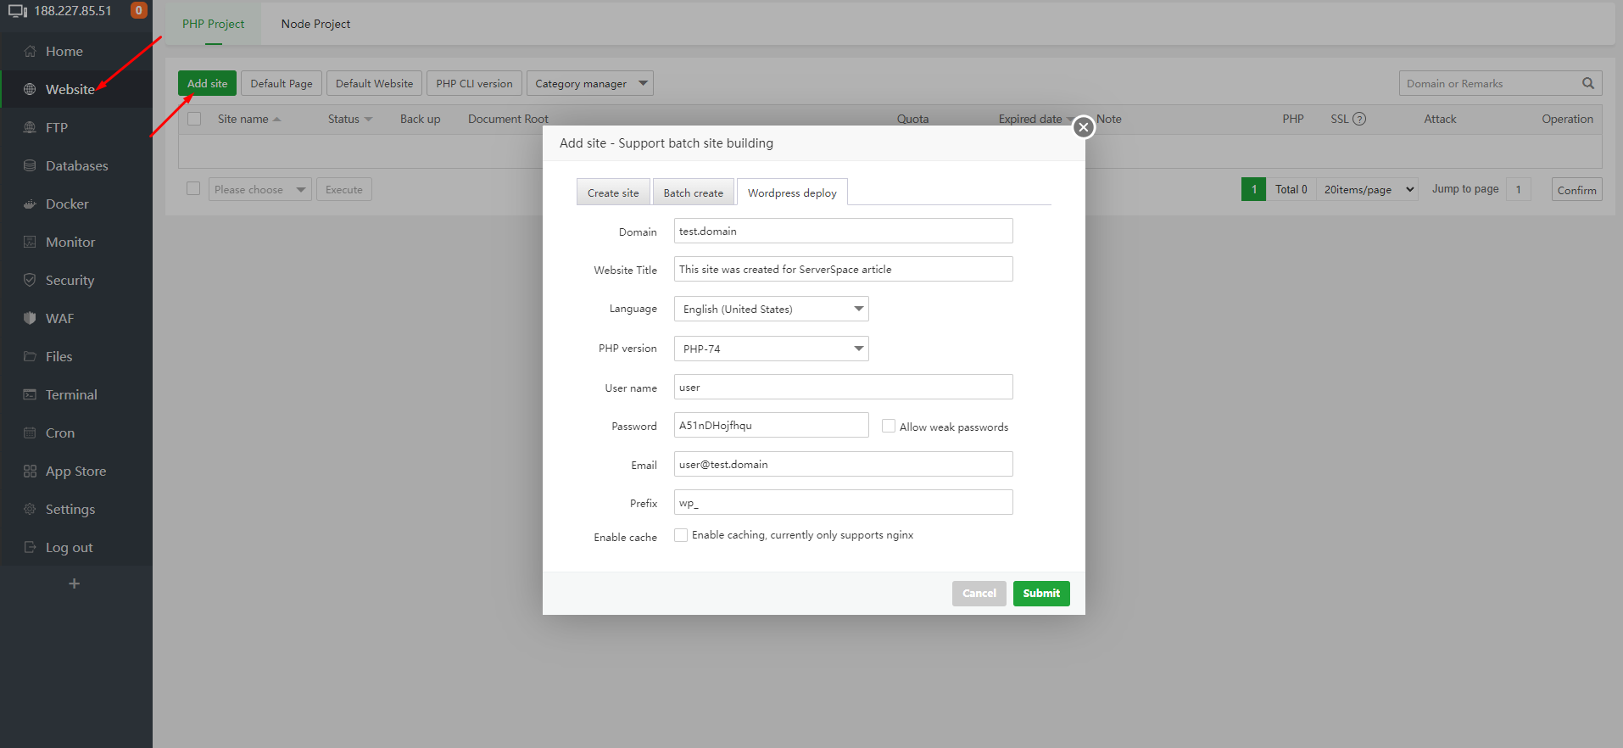Click the Default Website button

pos(374,83)
